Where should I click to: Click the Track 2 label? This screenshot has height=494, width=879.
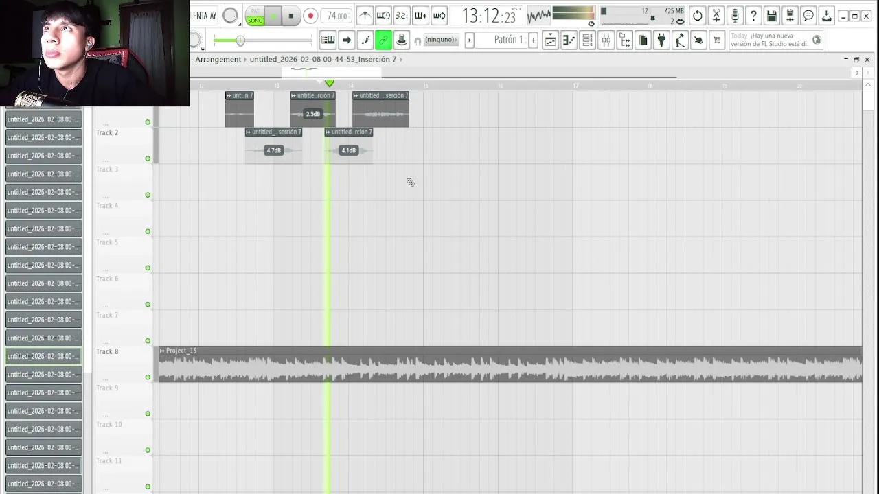point(107,132)
